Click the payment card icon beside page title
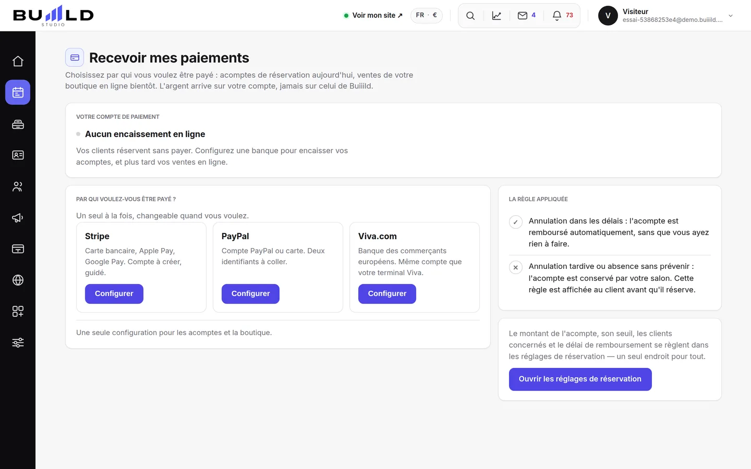Image resolution: width=751 pixels, height=469 pixels. click(x=75, y=57)
